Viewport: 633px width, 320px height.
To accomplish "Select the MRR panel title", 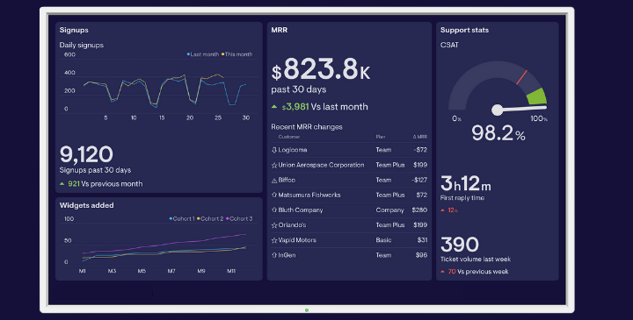I will click(280, 30).
